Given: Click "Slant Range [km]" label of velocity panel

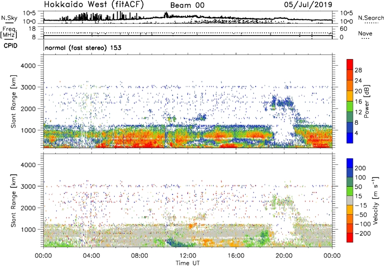Looking at the screenshot, I should (13, 201).
